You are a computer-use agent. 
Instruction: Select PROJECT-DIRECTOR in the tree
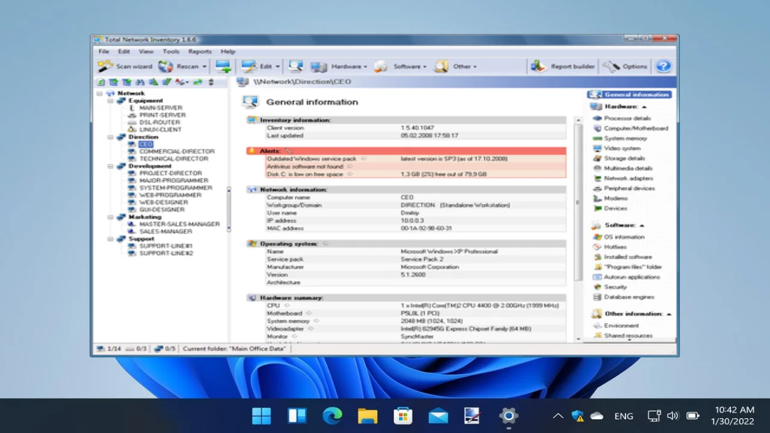coord(171,173)
